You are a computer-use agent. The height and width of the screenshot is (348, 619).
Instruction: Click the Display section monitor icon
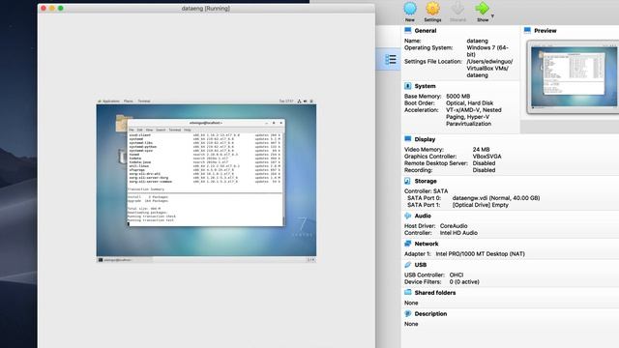click(x=408, y=139)
